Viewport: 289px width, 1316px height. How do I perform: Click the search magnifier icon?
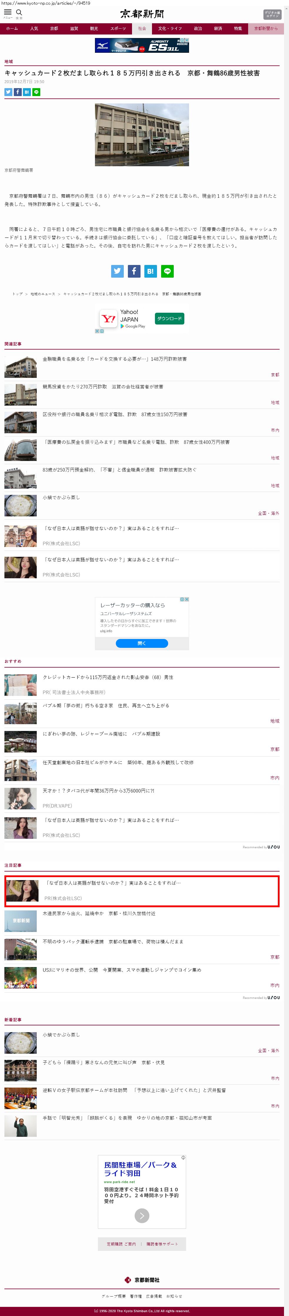pos(19,12)
